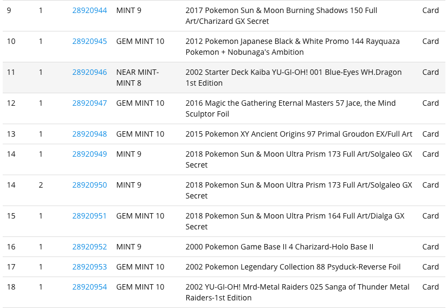Image resolution: width=447 pixels, height=308 pixels.
Task: Select the Dialga GX Secret description
Action: (x=295, y=221)
